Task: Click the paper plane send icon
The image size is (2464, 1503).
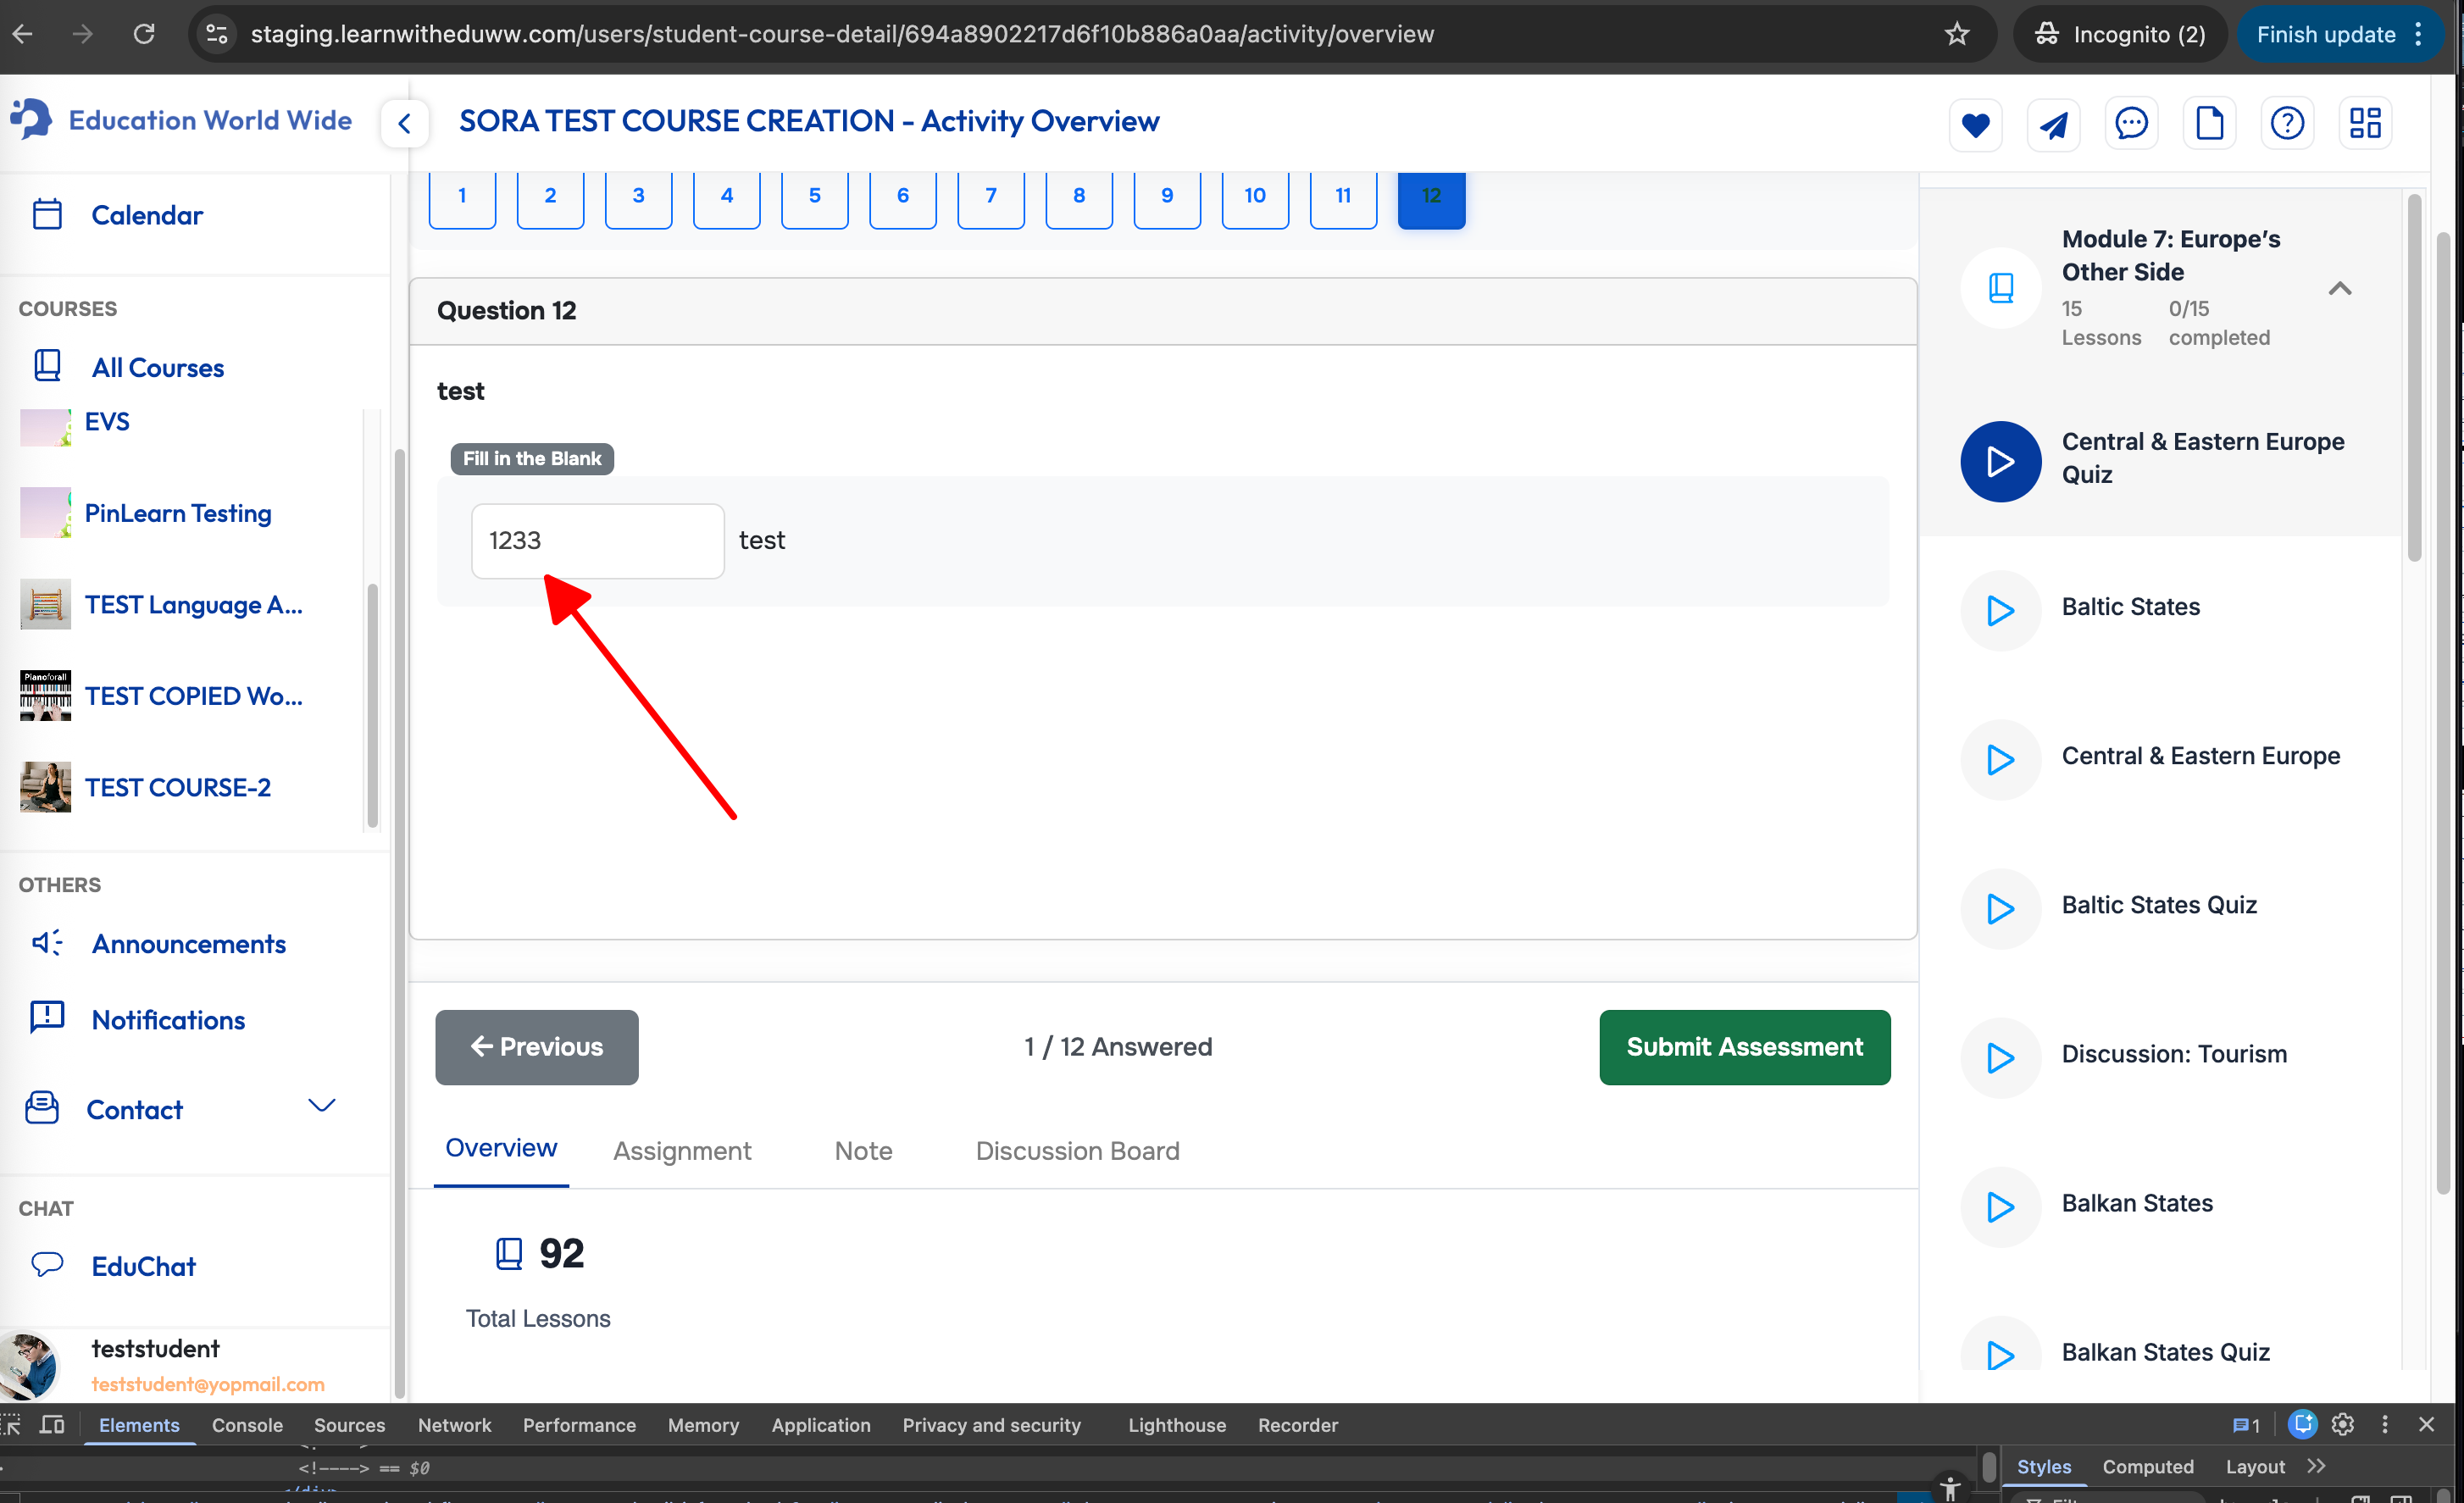Action: (2052, 124)
